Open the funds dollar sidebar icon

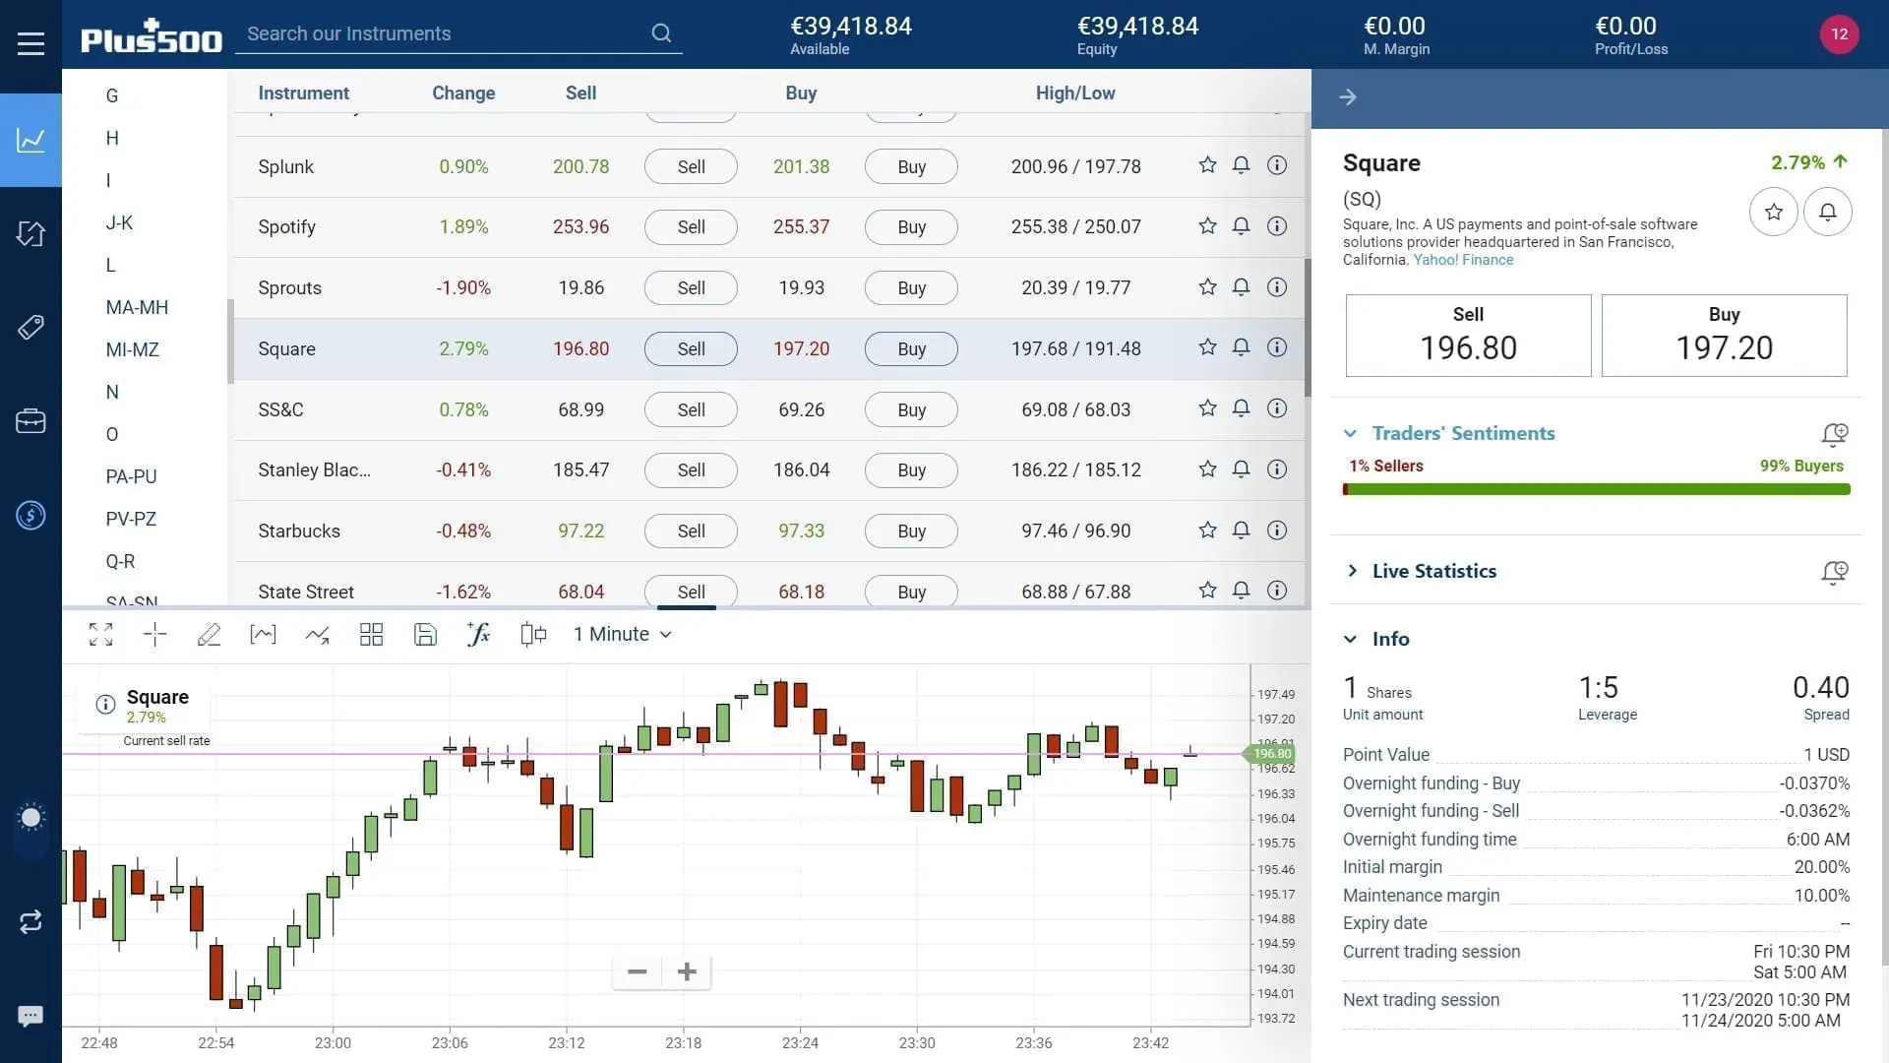tap(30, 515)
